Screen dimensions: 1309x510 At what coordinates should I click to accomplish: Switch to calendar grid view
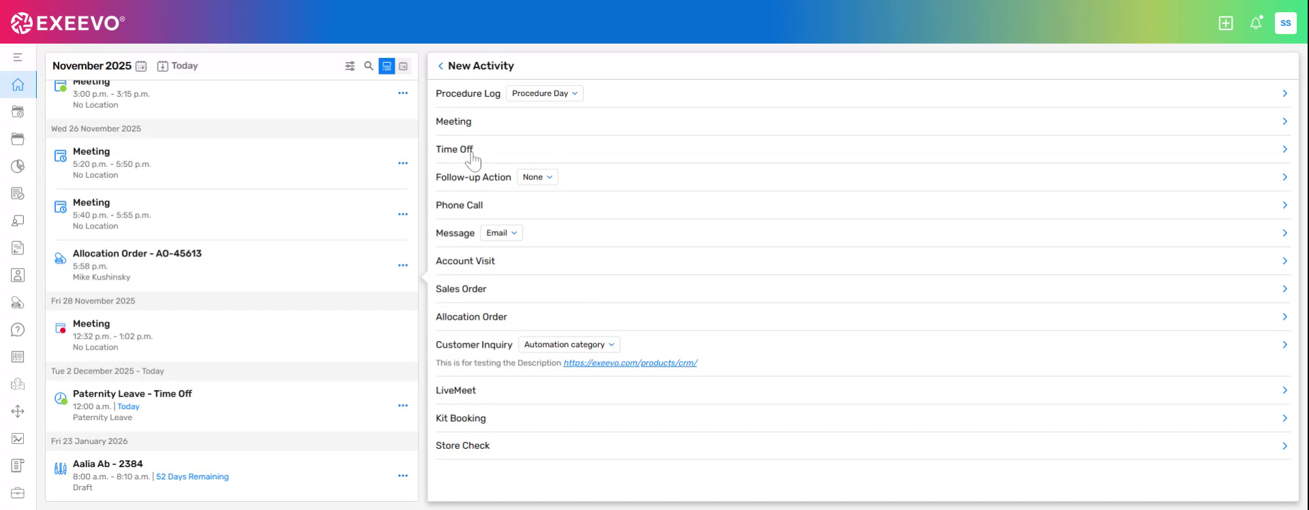404,66
